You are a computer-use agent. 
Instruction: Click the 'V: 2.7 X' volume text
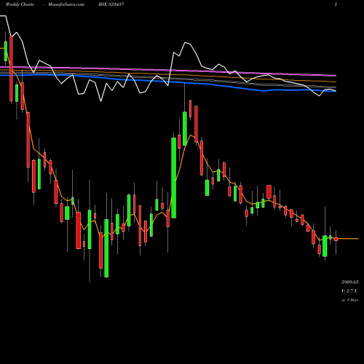point(349,291)
